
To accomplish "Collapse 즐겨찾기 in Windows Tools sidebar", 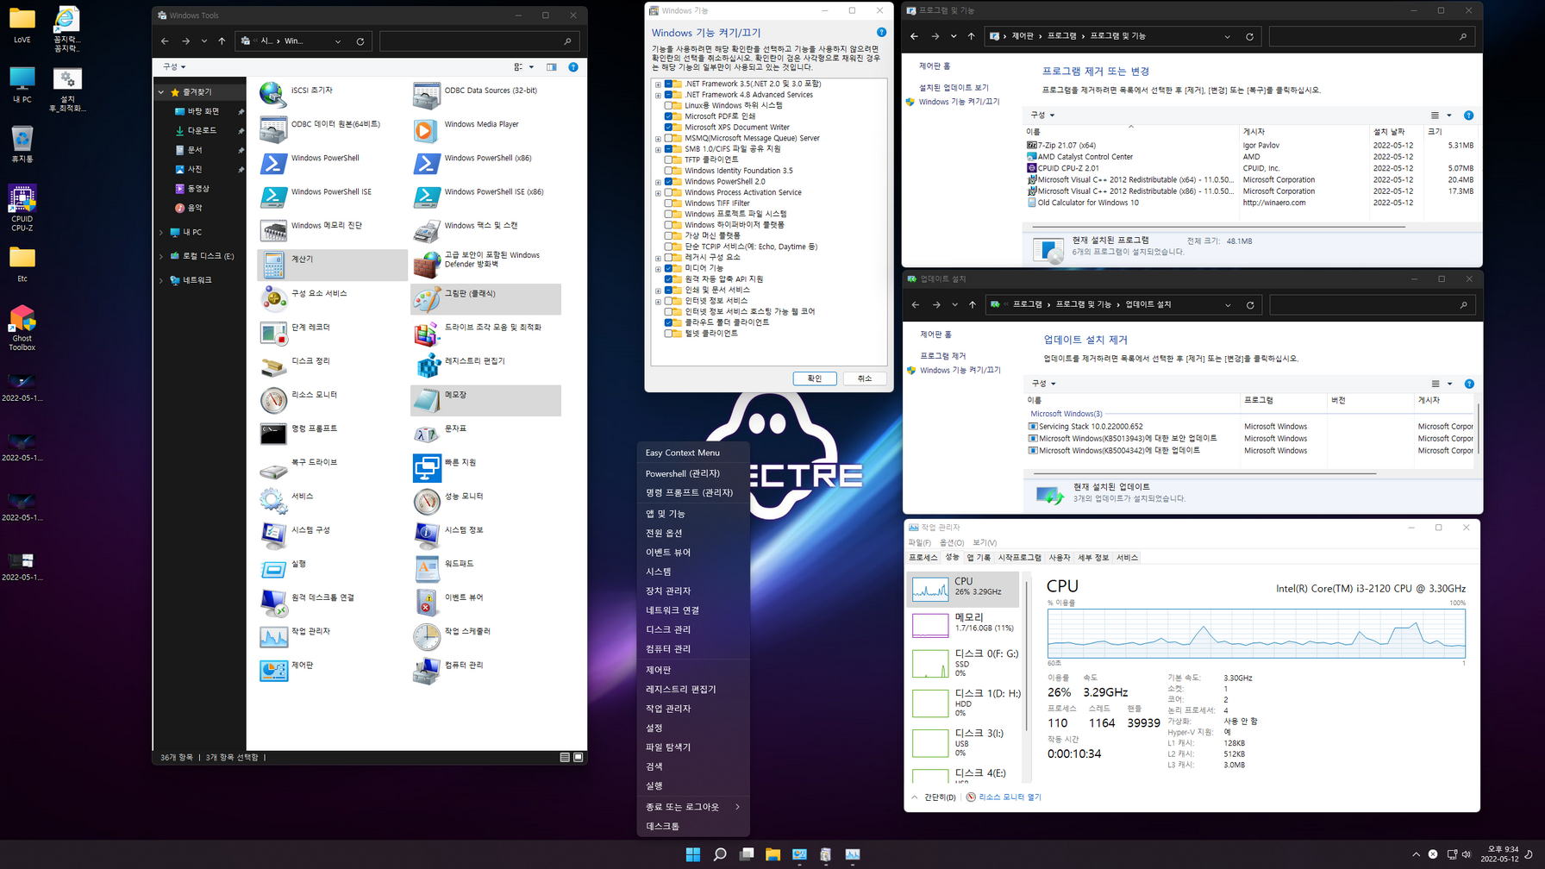I will coord(161,92).
